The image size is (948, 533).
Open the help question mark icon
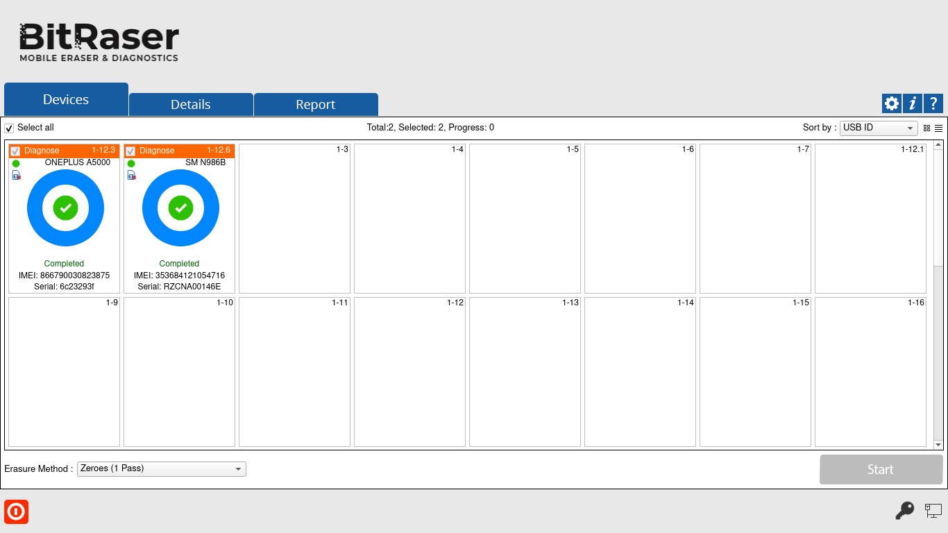pyautogui.click(x=933, y=103)
